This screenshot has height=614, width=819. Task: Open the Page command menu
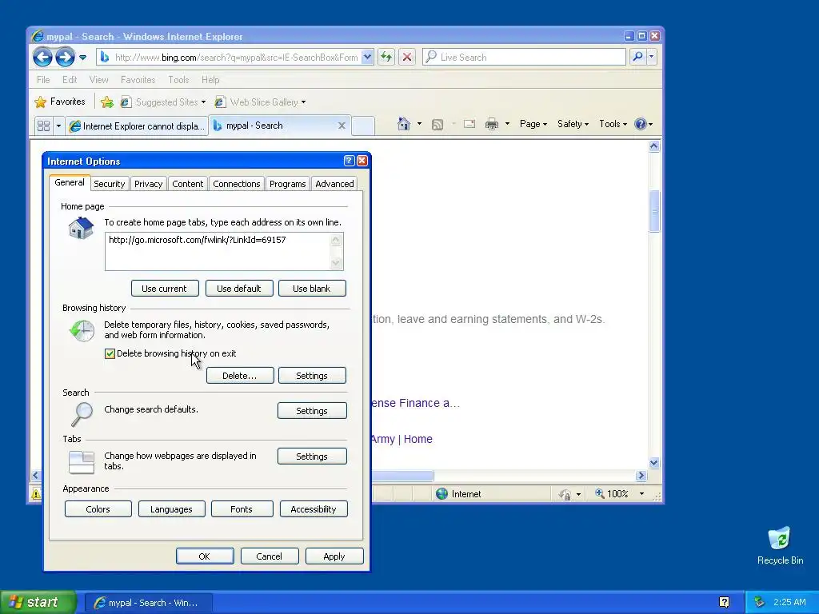pyautogui.click(x=533, y=124)
